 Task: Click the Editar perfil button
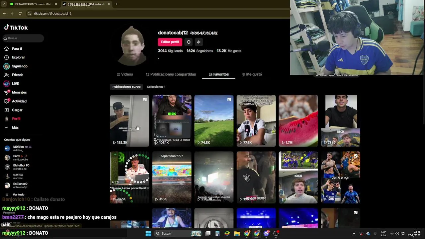click(170, 42)
